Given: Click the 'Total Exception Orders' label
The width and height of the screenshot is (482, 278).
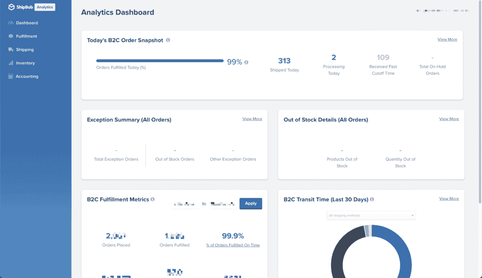Looking at the screenshot, I should [116, 159].
